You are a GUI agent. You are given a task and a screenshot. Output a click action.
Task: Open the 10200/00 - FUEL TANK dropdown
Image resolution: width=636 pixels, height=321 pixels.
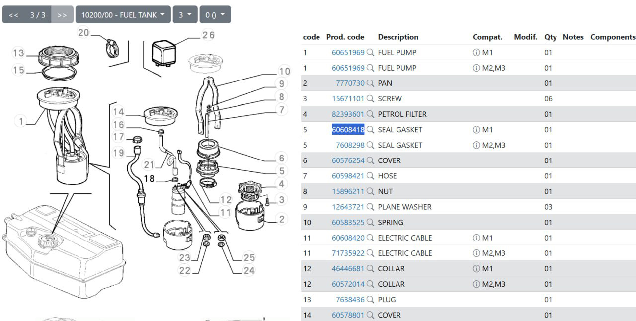point(123,15)
